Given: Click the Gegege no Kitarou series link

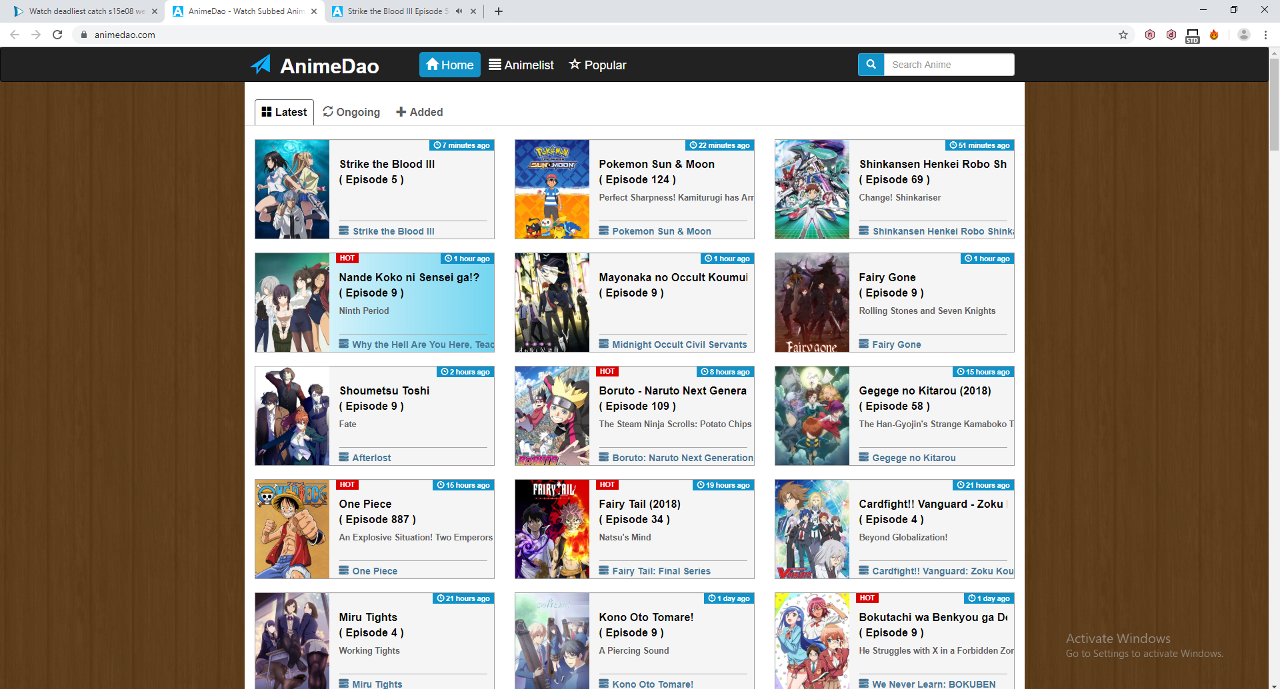Looking at the screenshot, I should coord(914,458).
